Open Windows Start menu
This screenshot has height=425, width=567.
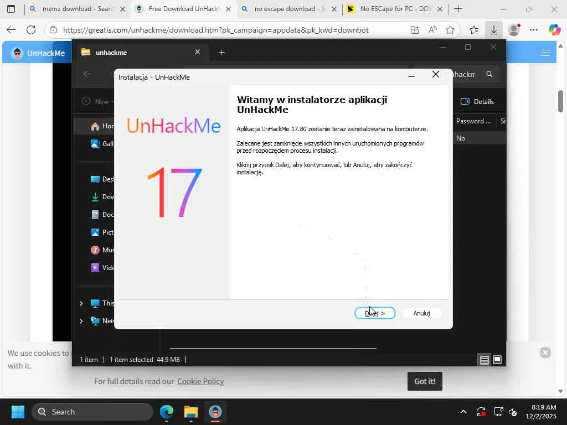[x=18, y=412]
